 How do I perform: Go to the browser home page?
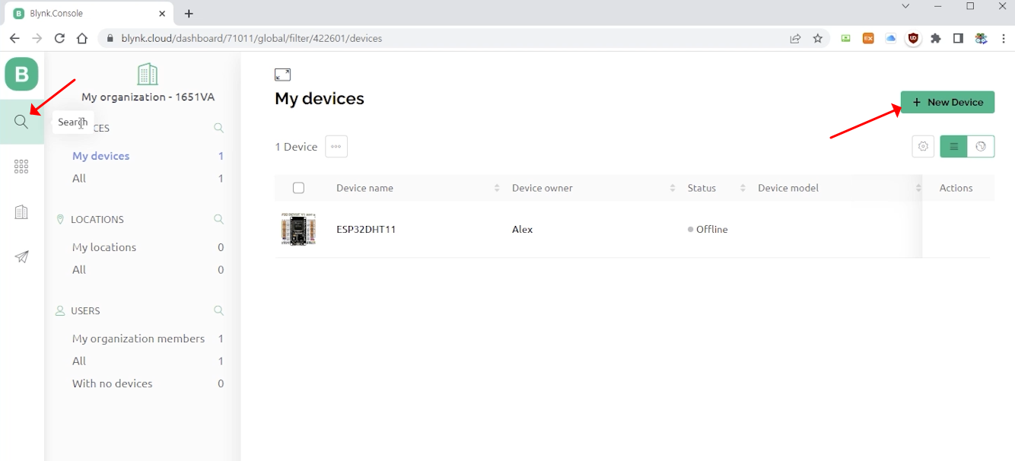[82, 38]
